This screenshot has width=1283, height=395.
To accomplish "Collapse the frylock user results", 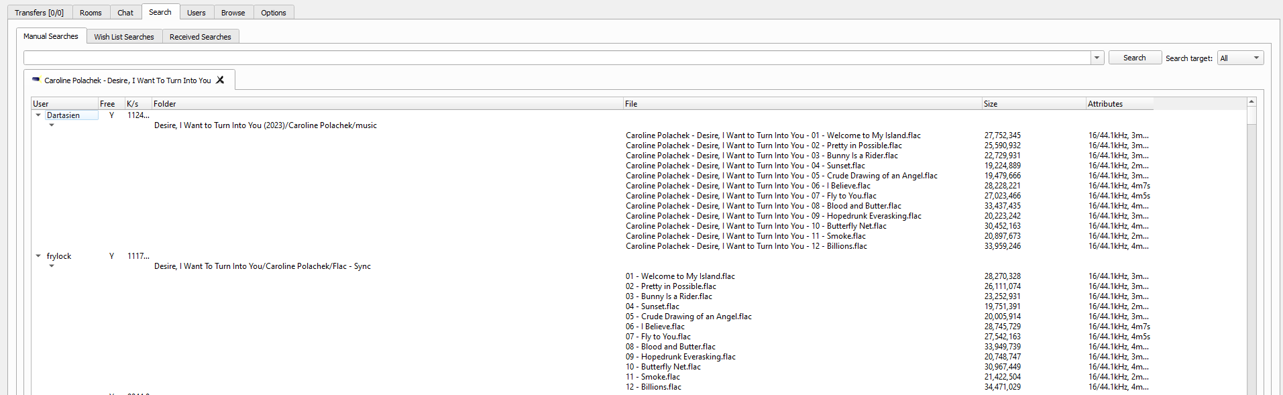I will [x=38, y=256].
